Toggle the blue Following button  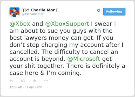point(114,12)
